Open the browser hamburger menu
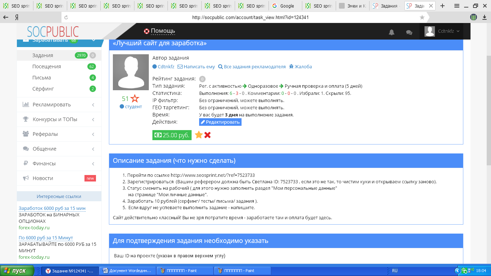Image resolution: width=491 pixels, height=276 pixels. pos(457,6)
